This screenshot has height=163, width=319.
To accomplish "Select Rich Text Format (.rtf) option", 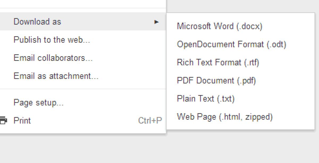I will (218, 63).
